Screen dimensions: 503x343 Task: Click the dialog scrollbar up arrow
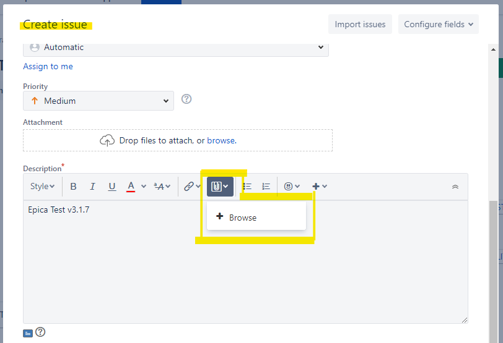493,49
